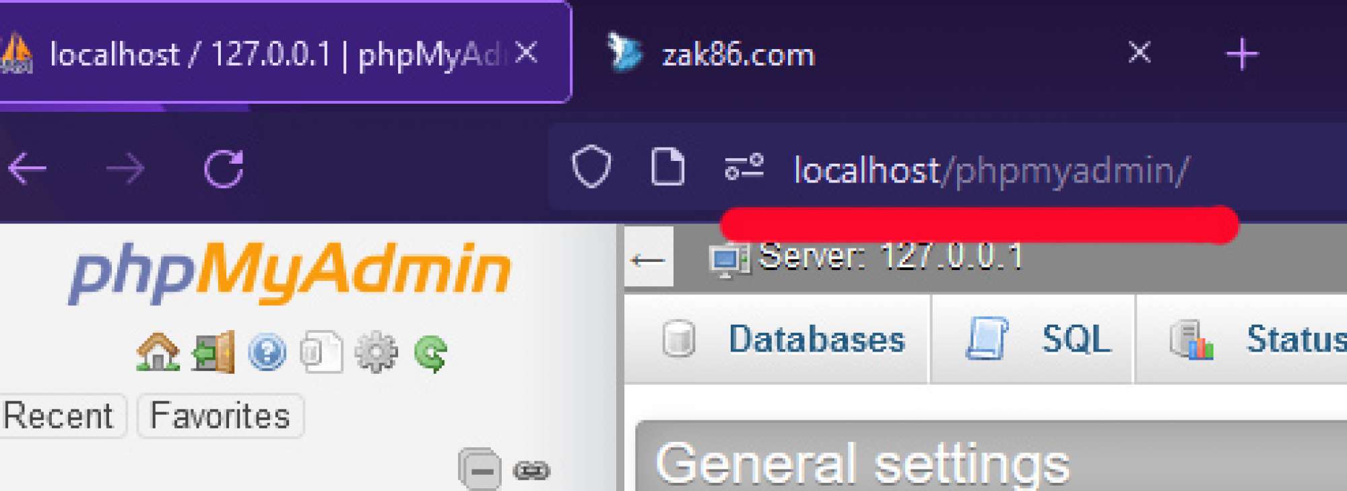The image size is (1347, 491).
Task: Show Favorites tables list
Action: [x=220, y=415]
